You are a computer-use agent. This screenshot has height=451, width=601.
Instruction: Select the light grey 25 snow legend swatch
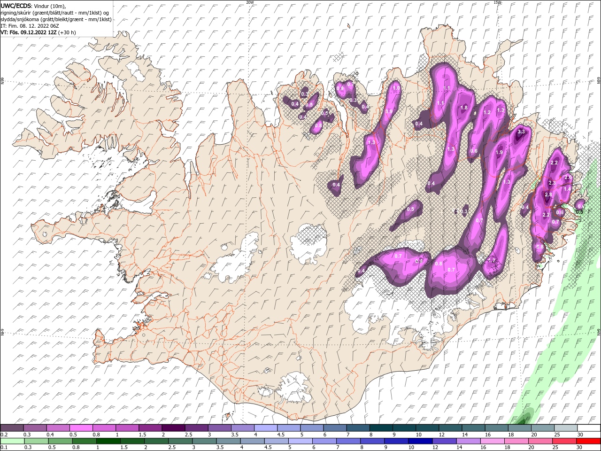565,428
